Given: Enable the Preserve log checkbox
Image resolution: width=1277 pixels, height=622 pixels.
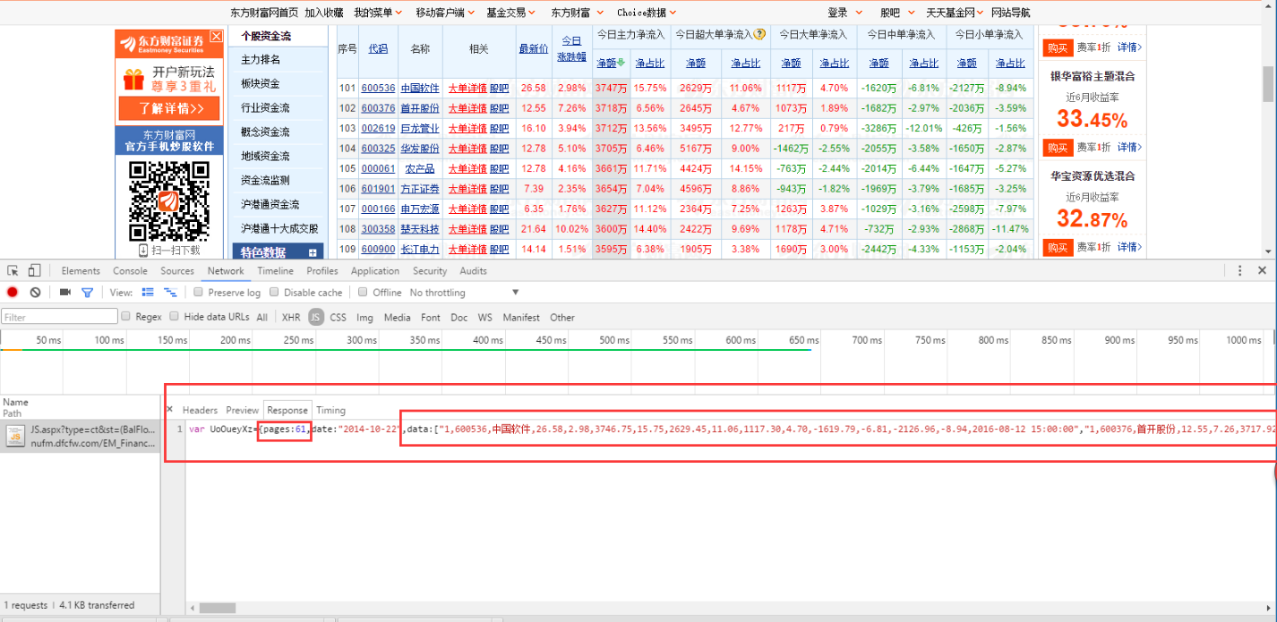Looking at the screenshot, I should (x=200, y=293).
